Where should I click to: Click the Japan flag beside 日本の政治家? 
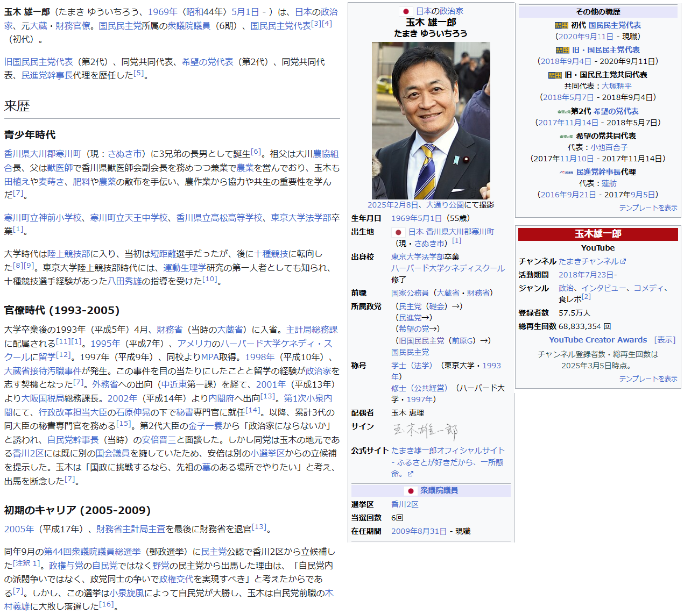click(406, 11)
